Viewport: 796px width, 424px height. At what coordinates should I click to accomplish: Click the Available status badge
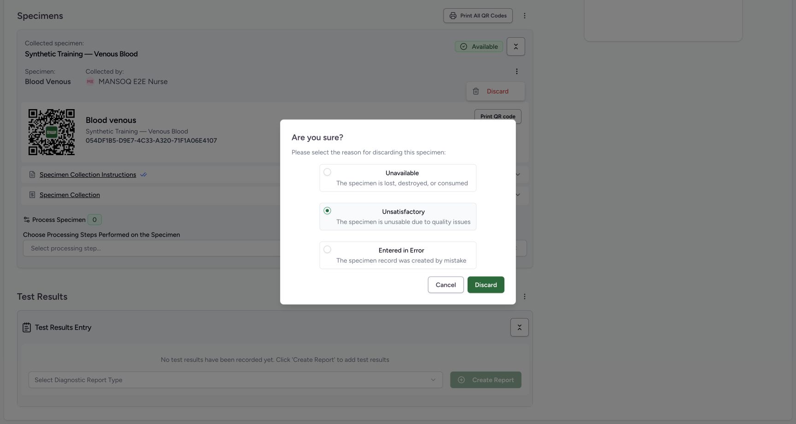click(x=479, y=46)
